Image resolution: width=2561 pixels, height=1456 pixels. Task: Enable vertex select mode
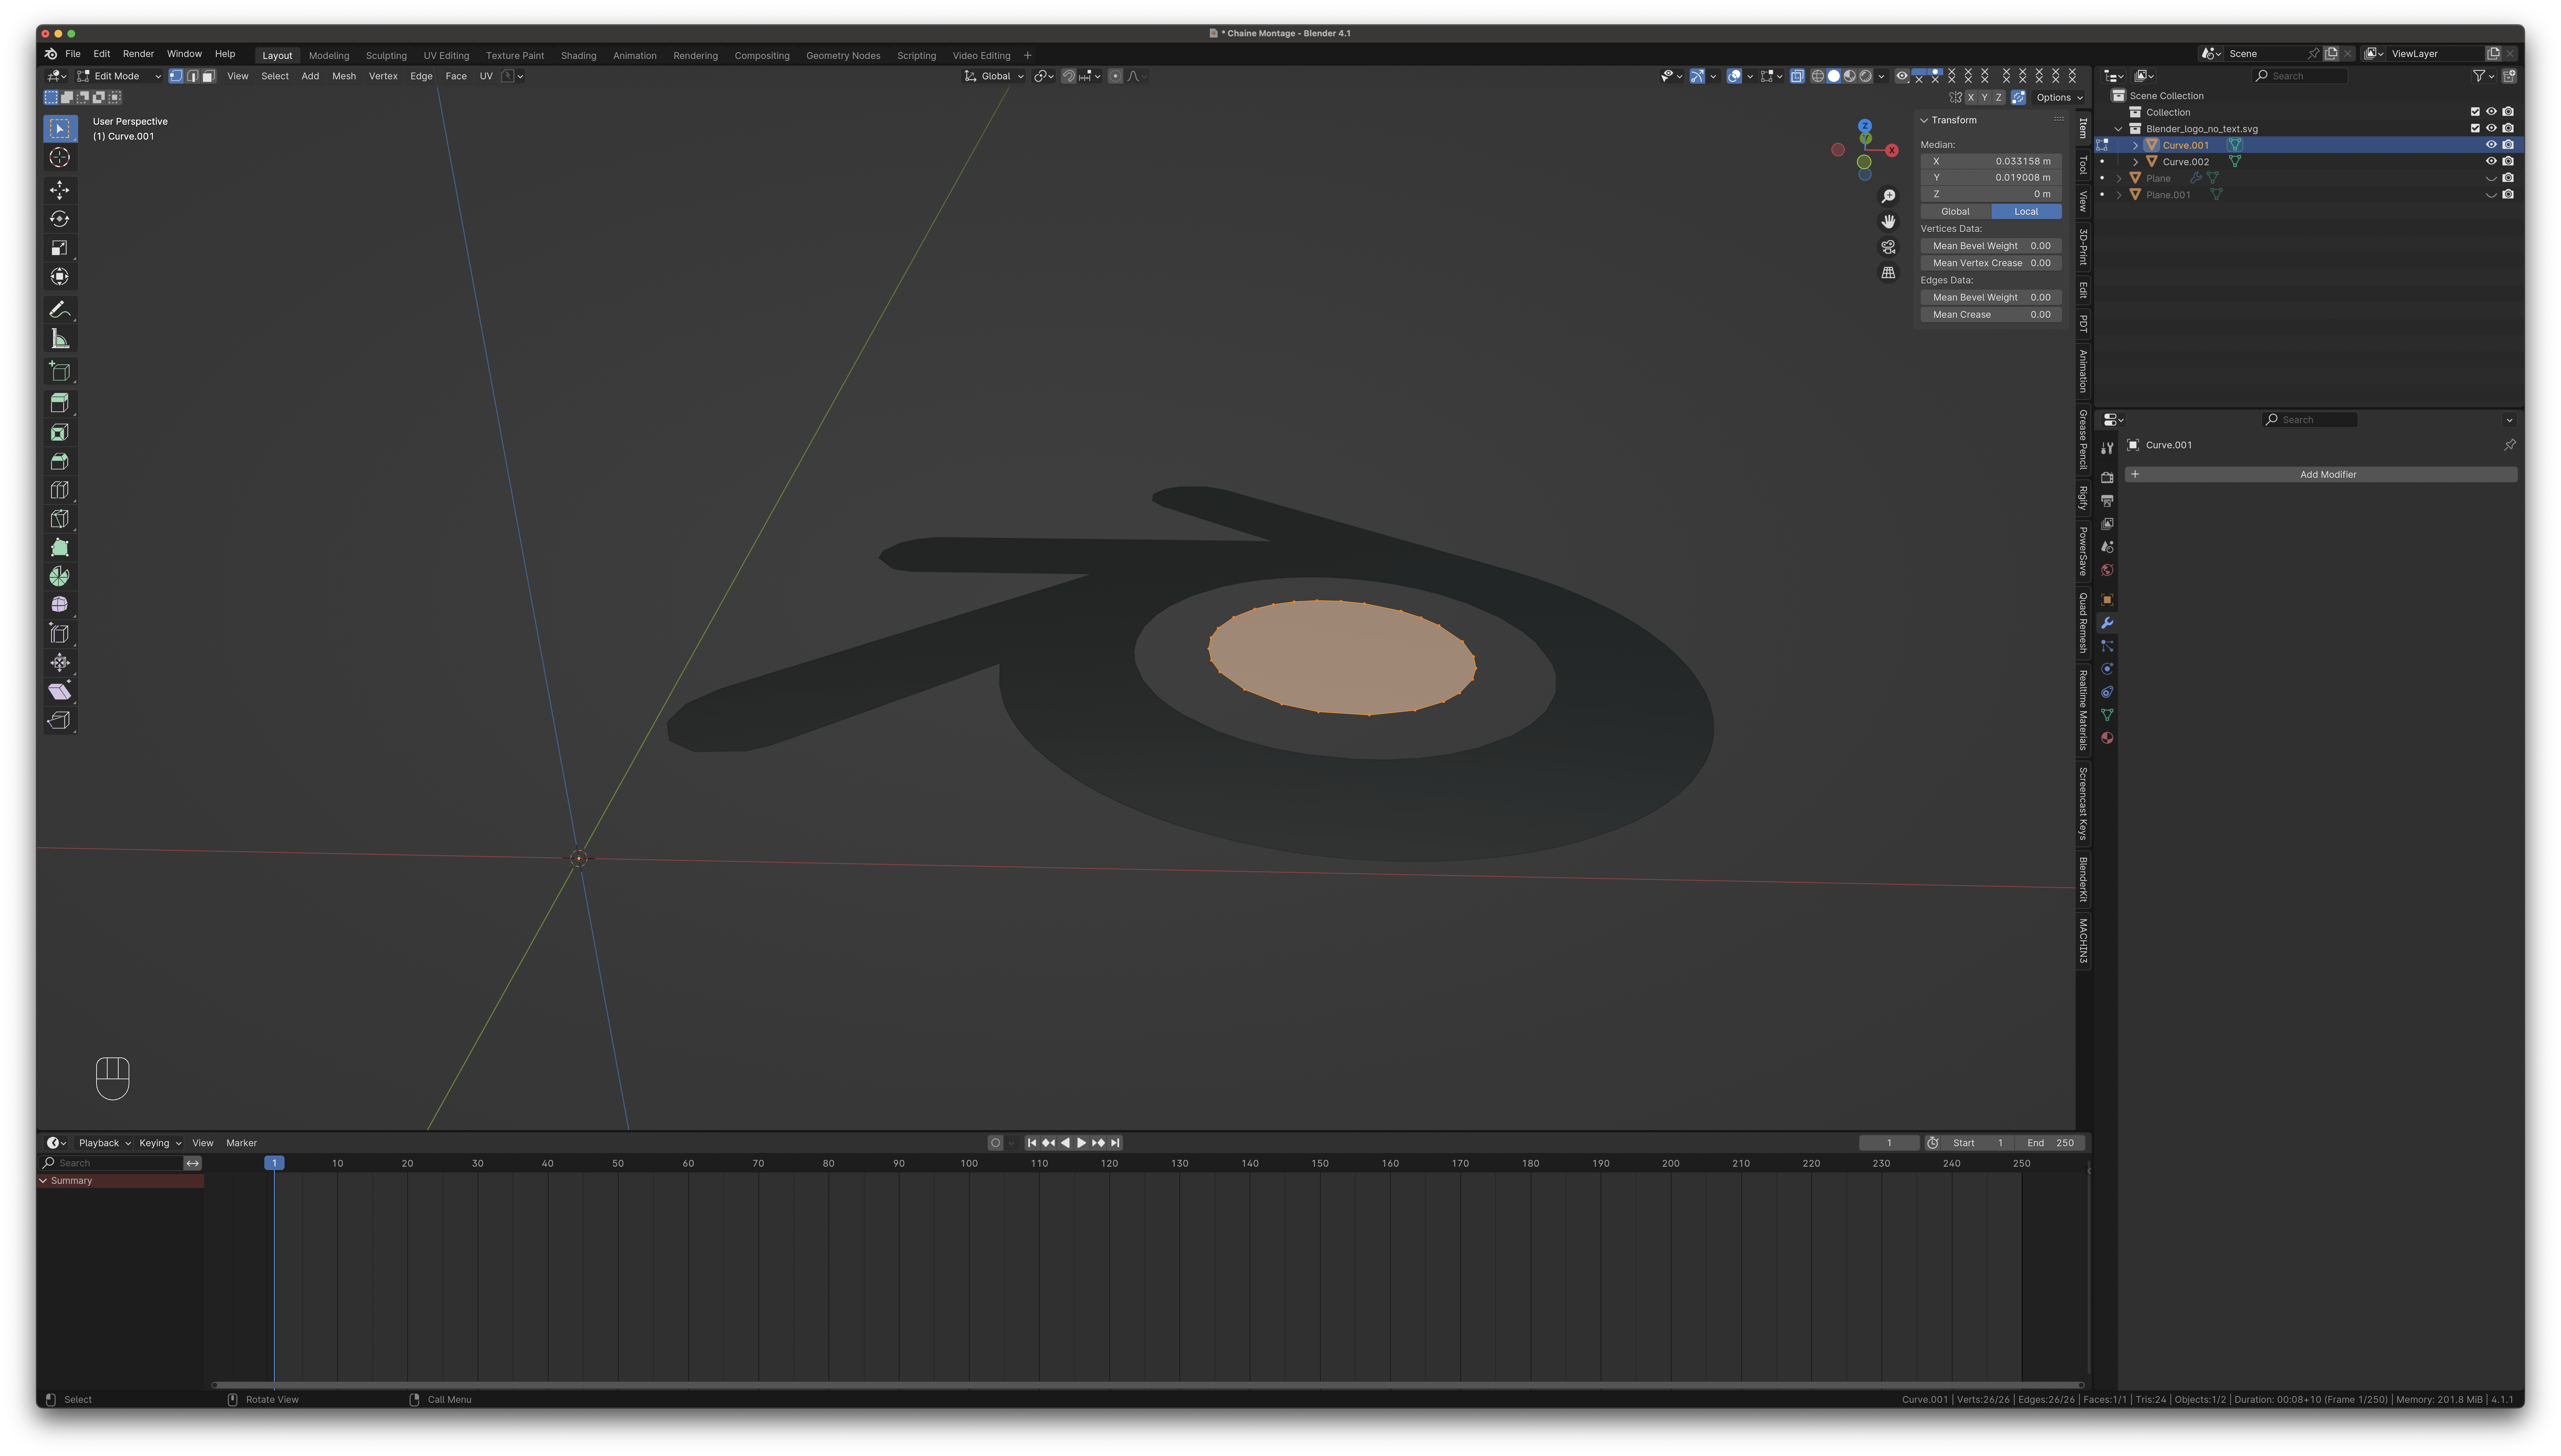[176, 76]
